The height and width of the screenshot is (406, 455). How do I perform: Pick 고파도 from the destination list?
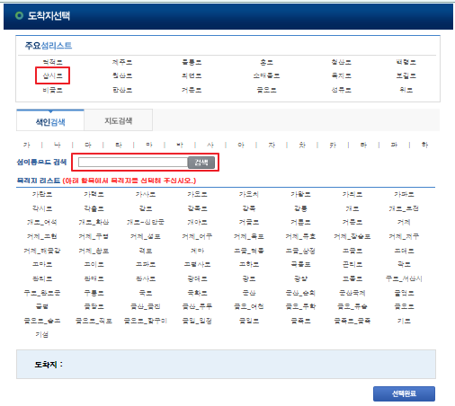[x=146, y=264]
